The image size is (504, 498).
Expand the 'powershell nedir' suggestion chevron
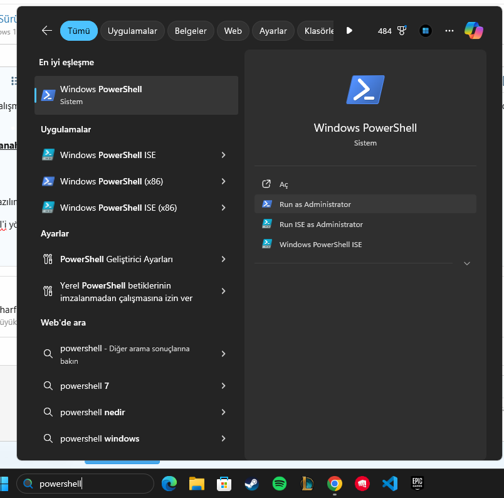point(223,412)
